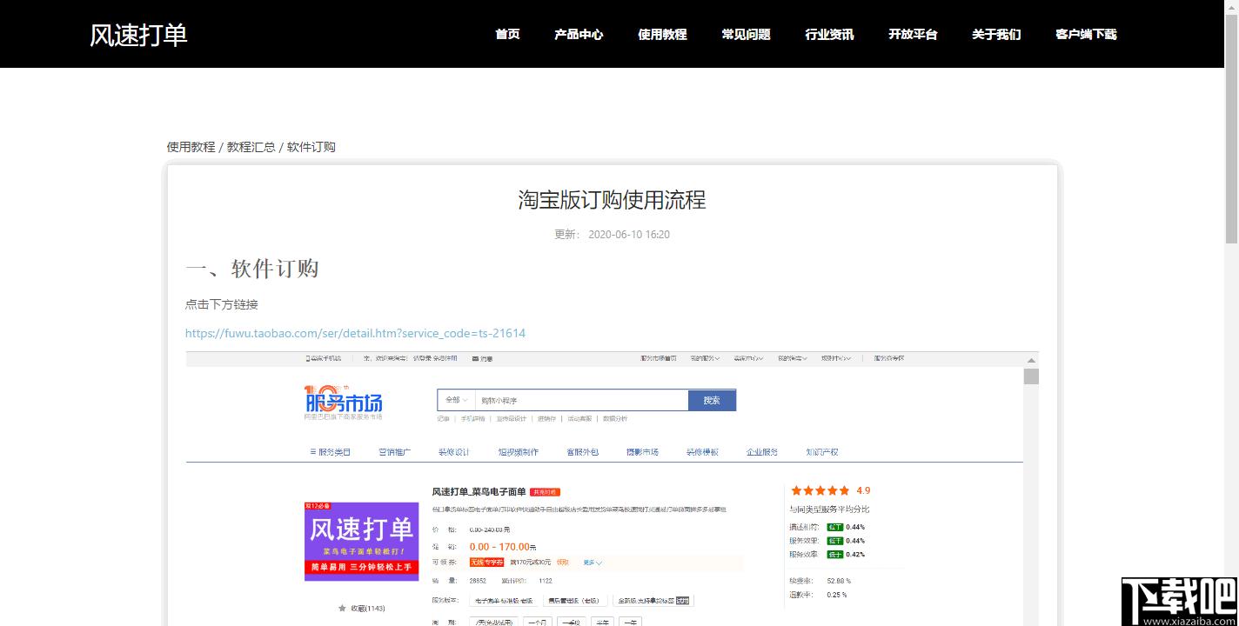This screenshot has width=1239, height=626.
Task: Click the 使用教程 breadcrumb link
Action: coord(191,147)
